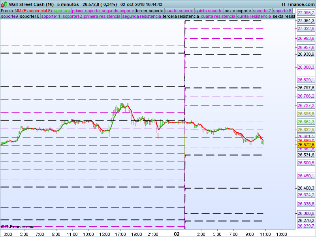This screenshot has height=237, width=316.
Task: Select the 26.500,5 price label
Action: pyautogui.click(x=306, y=163)
